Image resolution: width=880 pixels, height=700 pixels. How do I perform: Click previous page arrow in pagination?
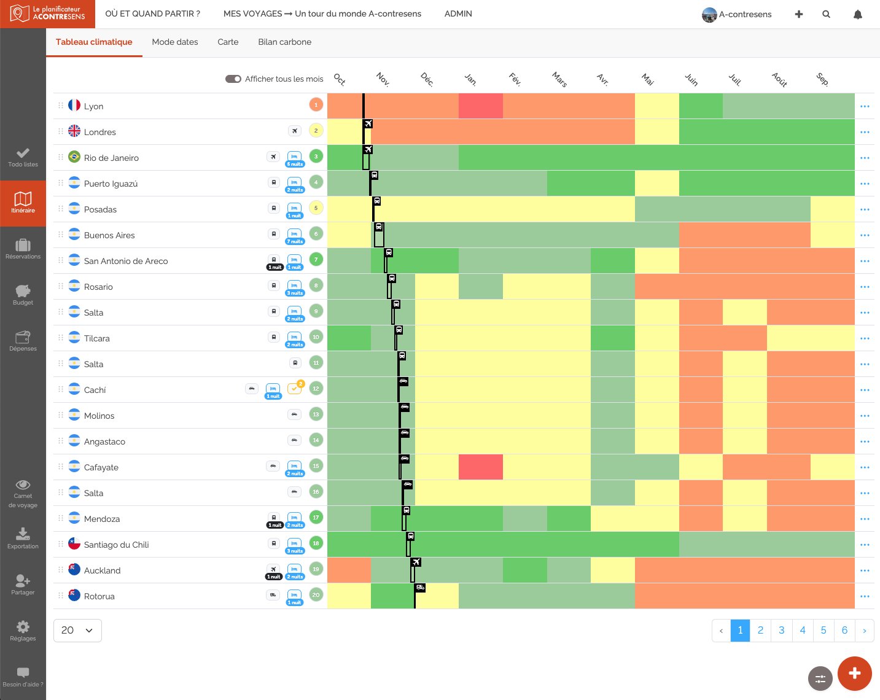pyautogui.click(x=721, y=631)
